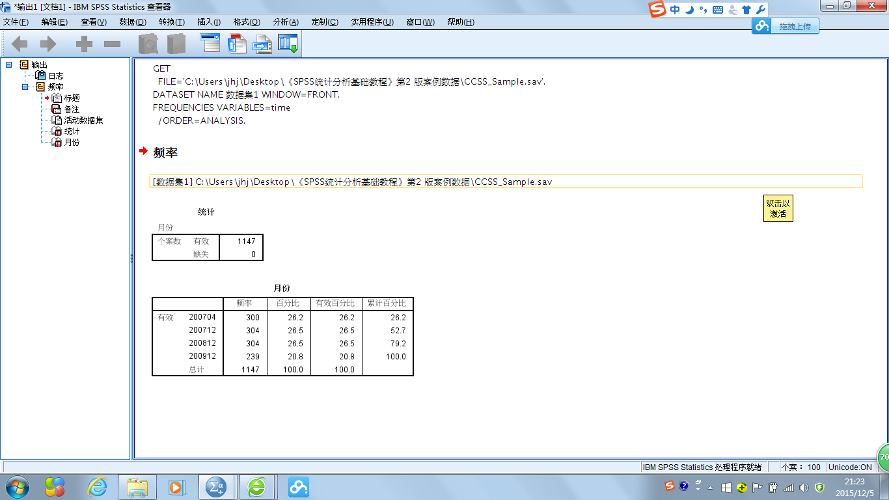889x500 pixels.
Task: Open the 转换(T) menu
Action: pyautogui.click(x=172, y=22)
